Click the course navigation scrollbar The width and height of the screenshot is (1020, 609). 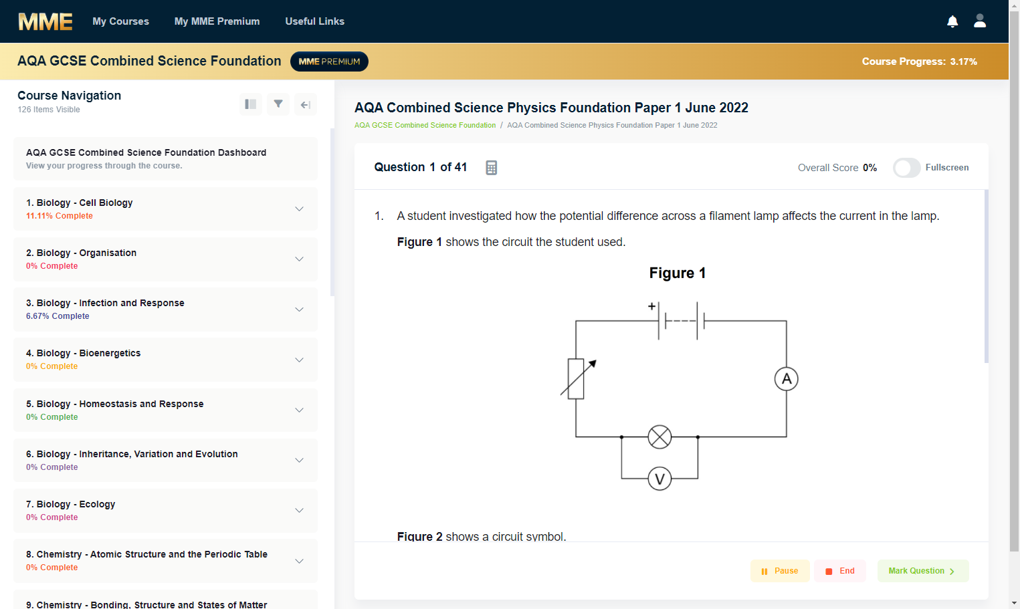tap(332, 213)
